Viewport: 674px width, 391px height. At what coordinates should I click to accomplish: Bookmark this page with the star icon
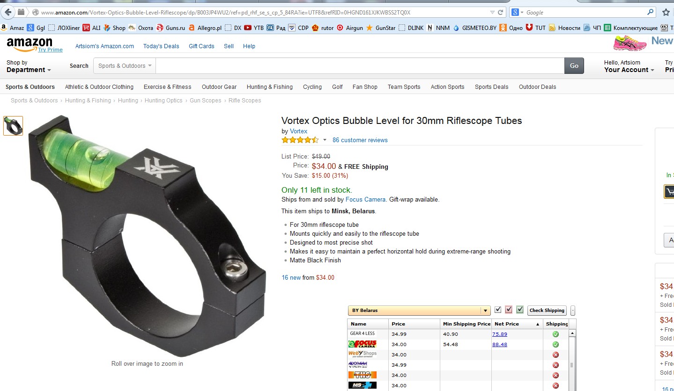tap(666, 13)
